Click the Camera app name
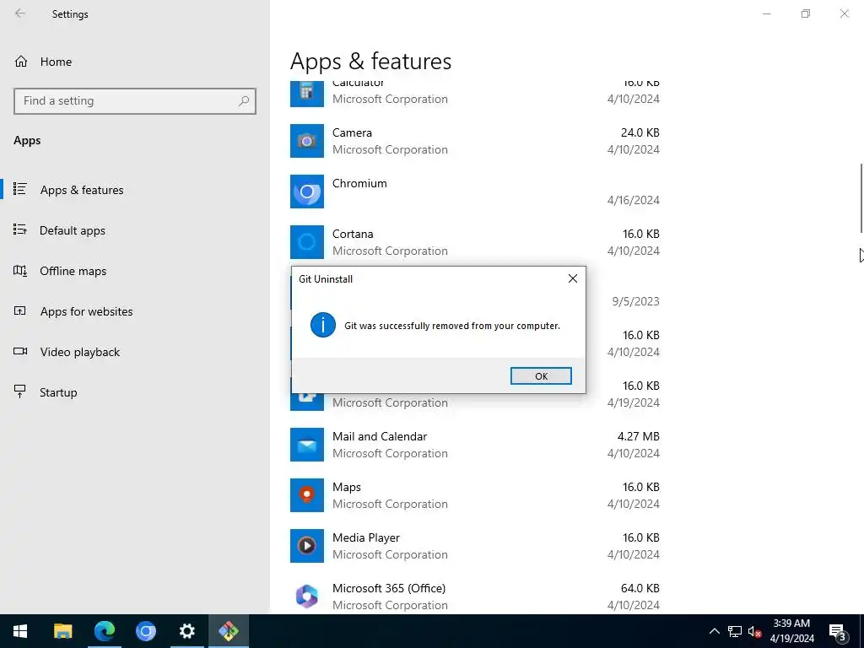864x648 pixels. [x=352, y=132]
